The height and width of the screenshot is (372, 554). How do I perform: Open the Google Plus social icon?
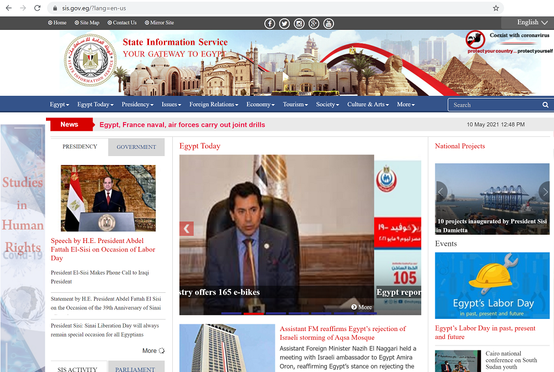click(314, 23)
